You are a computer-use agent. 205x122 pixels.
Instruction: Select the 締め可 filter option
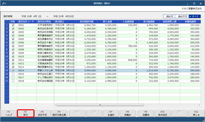point(169,17)
